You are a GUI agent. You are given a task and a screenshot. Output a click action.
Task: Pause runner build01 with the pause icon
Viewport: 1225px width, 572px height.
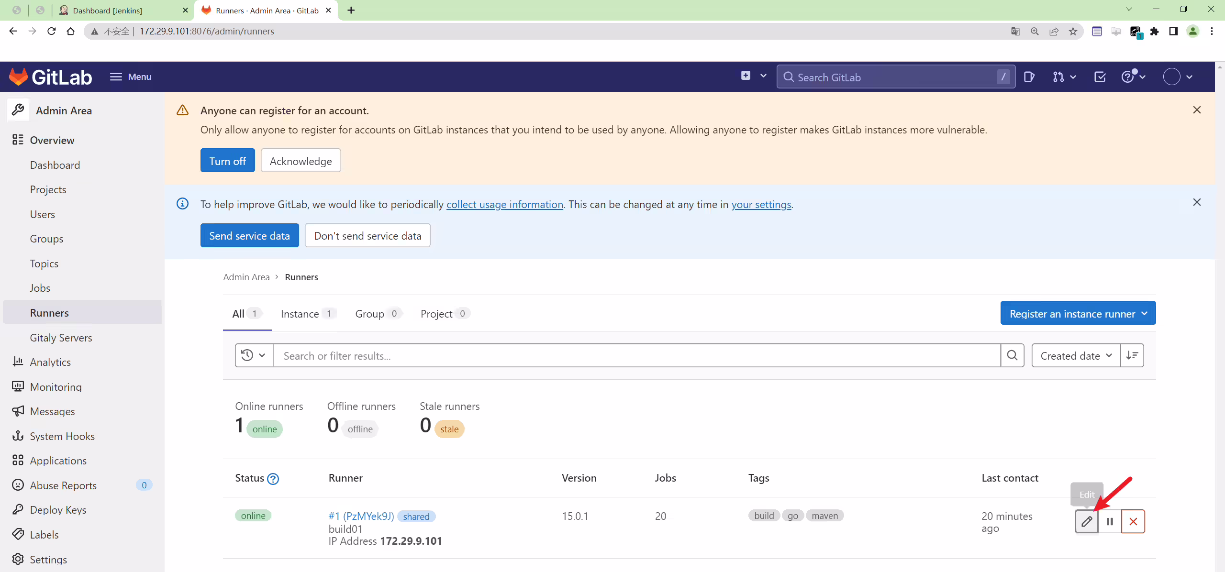click(1110, 521)
